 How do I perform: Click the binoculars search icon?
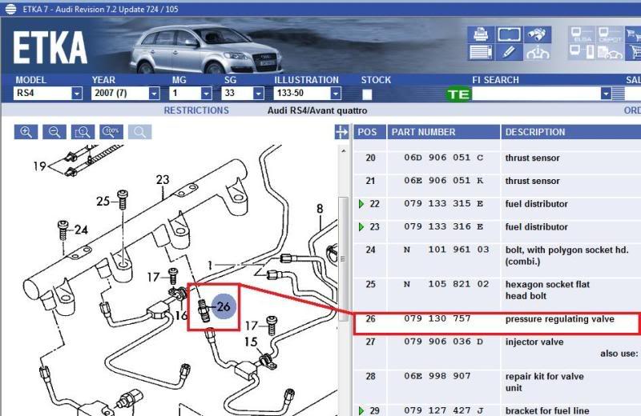537,35
